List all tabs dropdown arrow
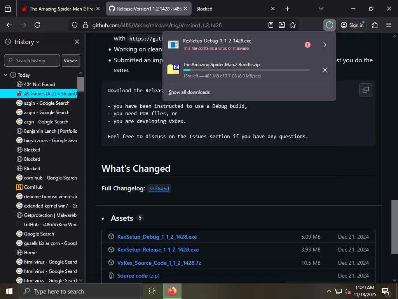Viewport: 398px width, 299px height. (321, 9)
